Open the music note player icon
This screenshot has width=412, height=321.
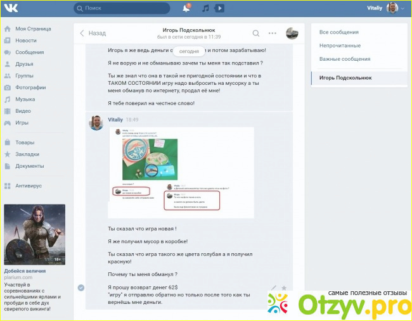click(205, 8)
